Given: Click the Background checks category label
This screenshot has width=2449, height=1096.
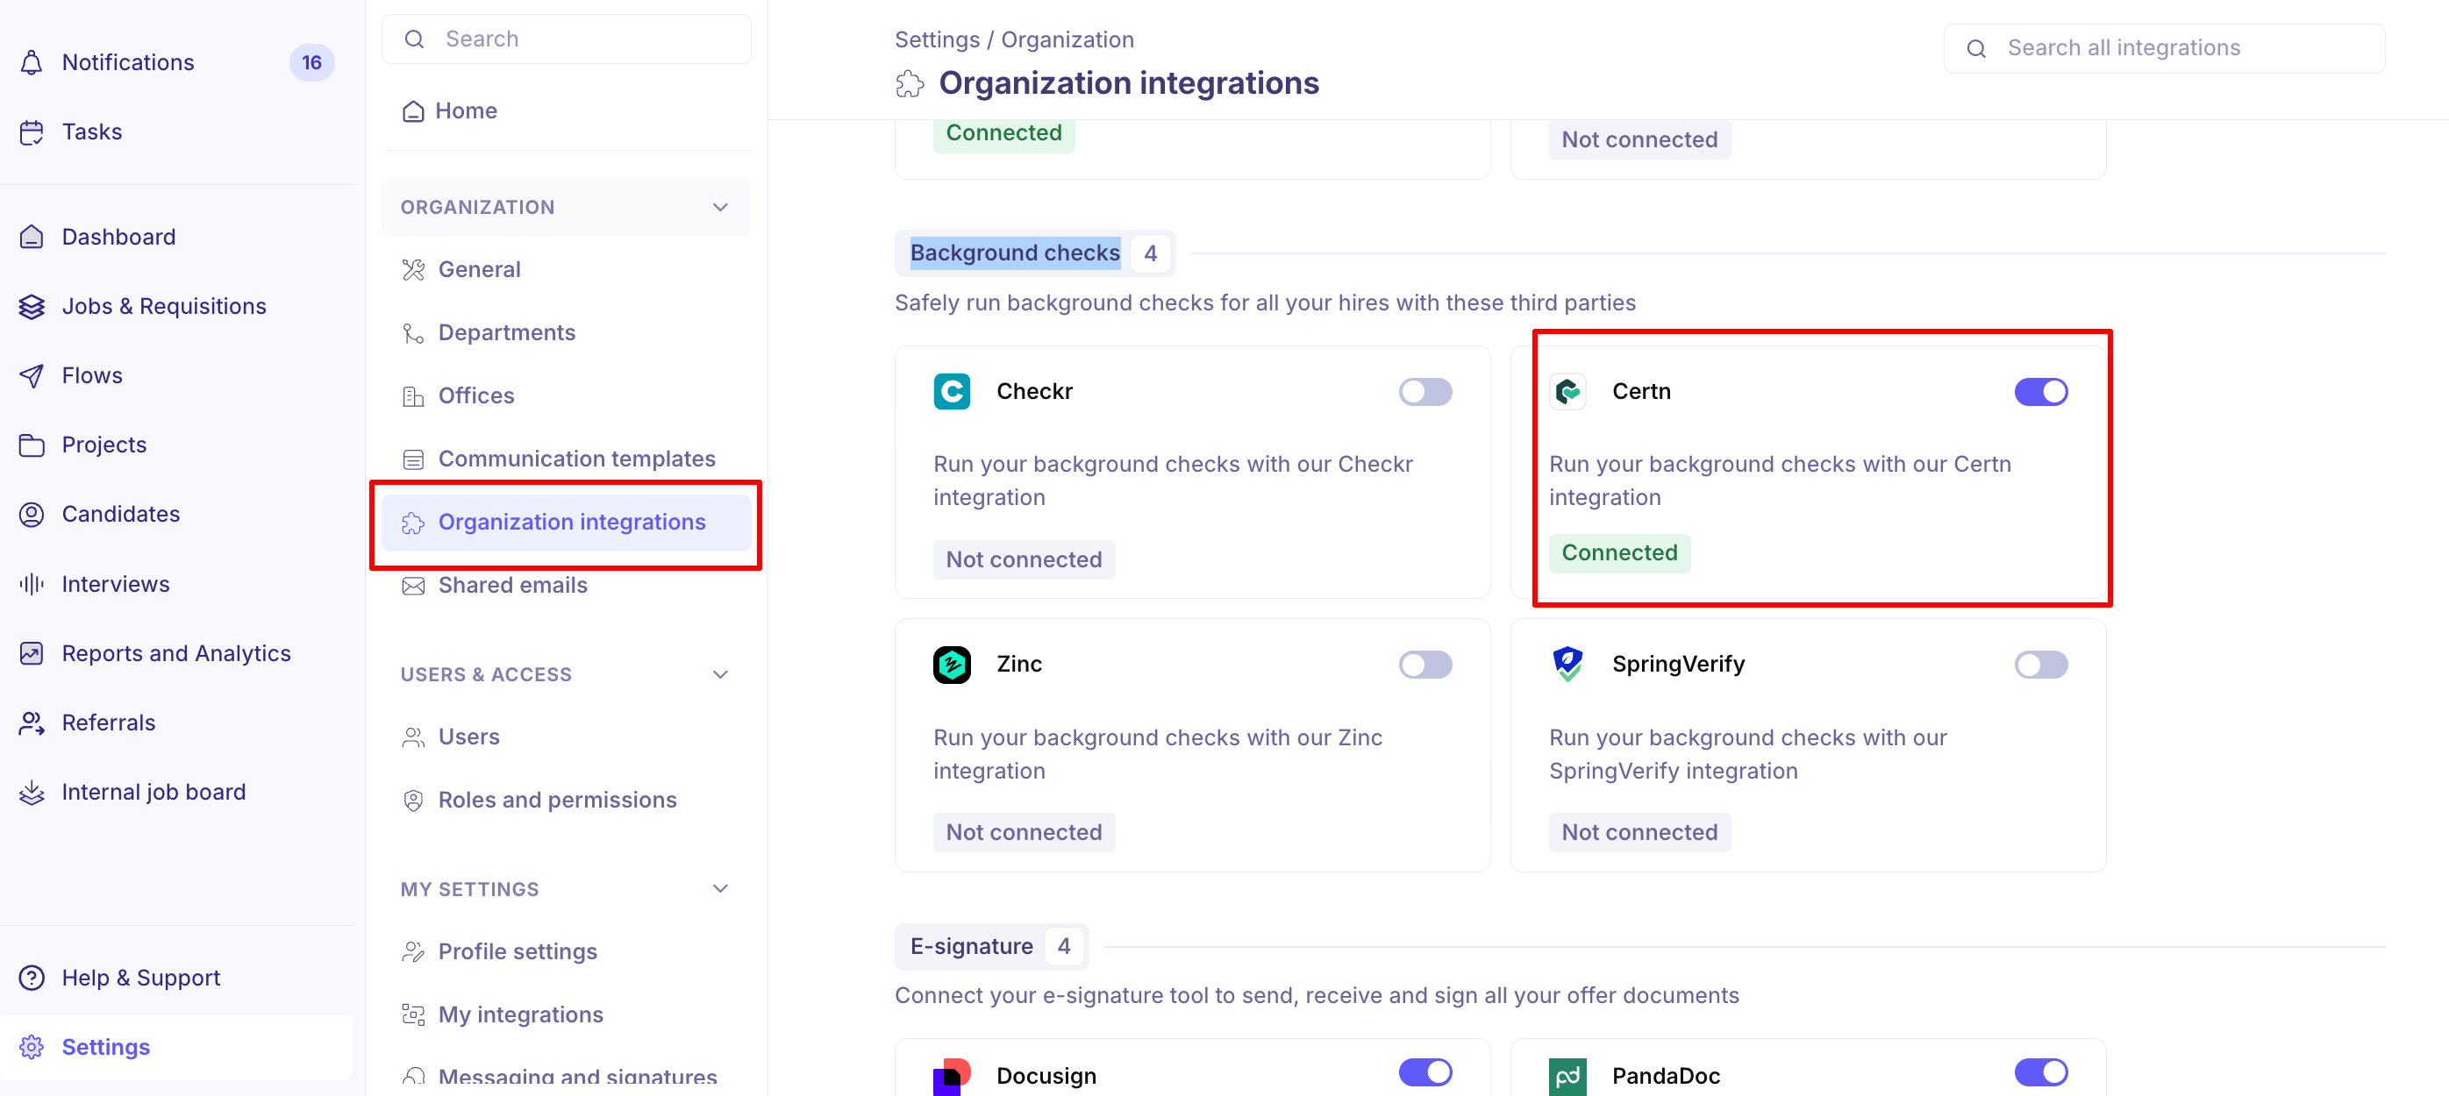Looking at the screenshot, I should point(1014,253).
